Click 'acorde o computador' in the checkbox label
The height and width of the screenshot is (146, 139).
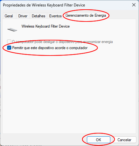click(x=71, y=48)
